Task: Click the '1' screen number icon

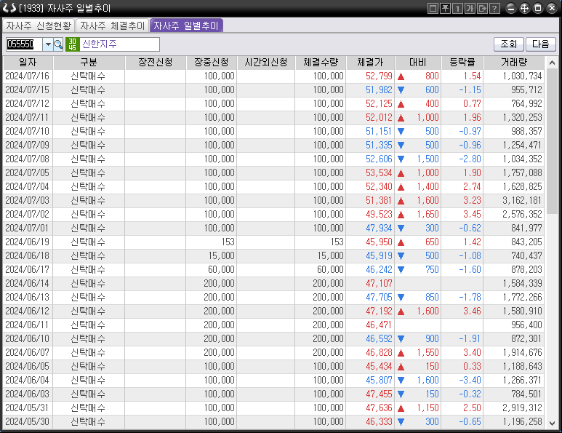Action: 458,8
